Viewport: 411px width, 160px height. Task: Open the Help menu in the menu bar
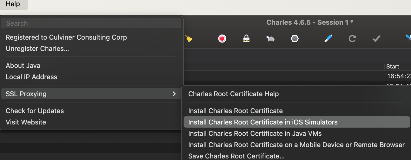13,4
